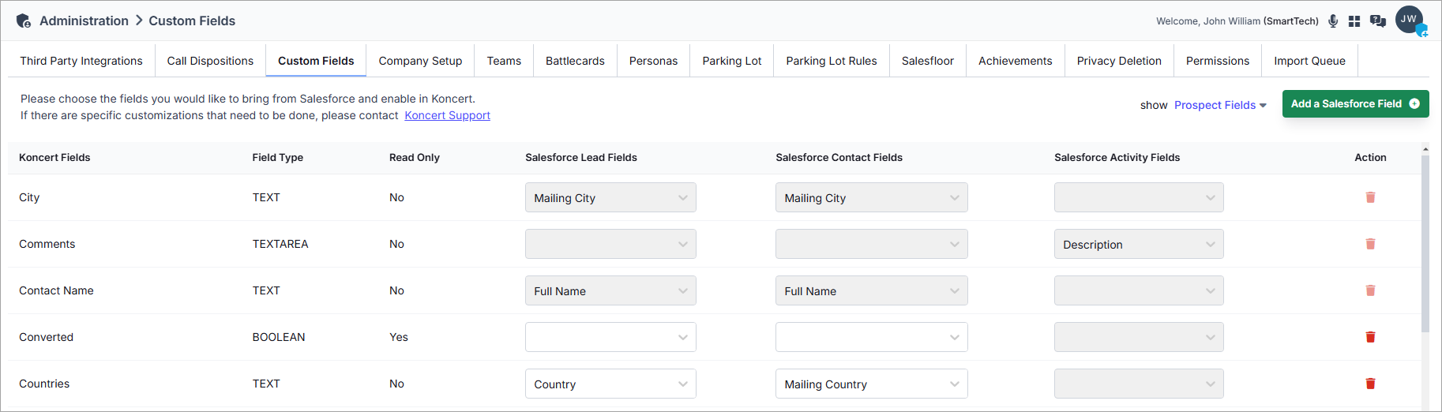1442x412 pixels.
Task: Open Comments Description activity dropdown
Action: (x=1139, y=244)
